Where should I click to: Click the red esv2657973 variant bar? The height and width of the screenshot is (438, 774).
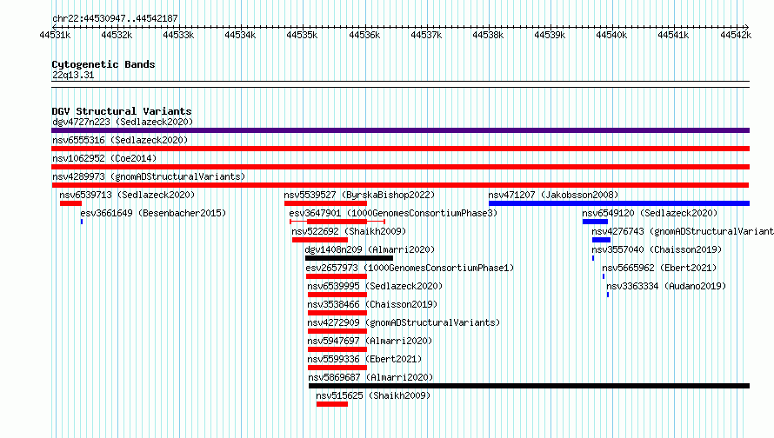pyautogui.click(x=337, y=276)
